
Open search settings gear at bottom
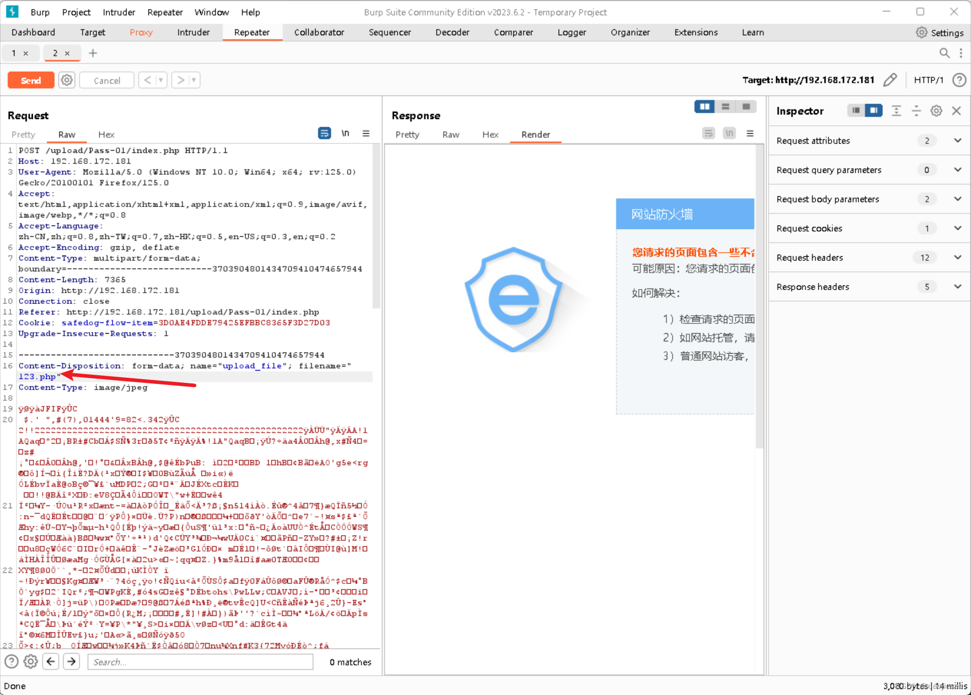click(x=31, y=662)
